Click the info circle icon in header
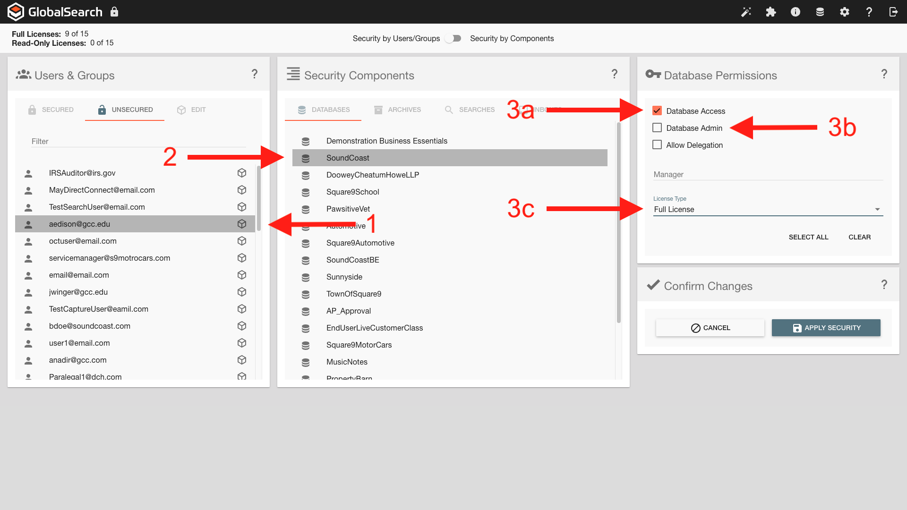Viewport: 907px width, 510px height. pyautogui.click(x=795, y=12)
